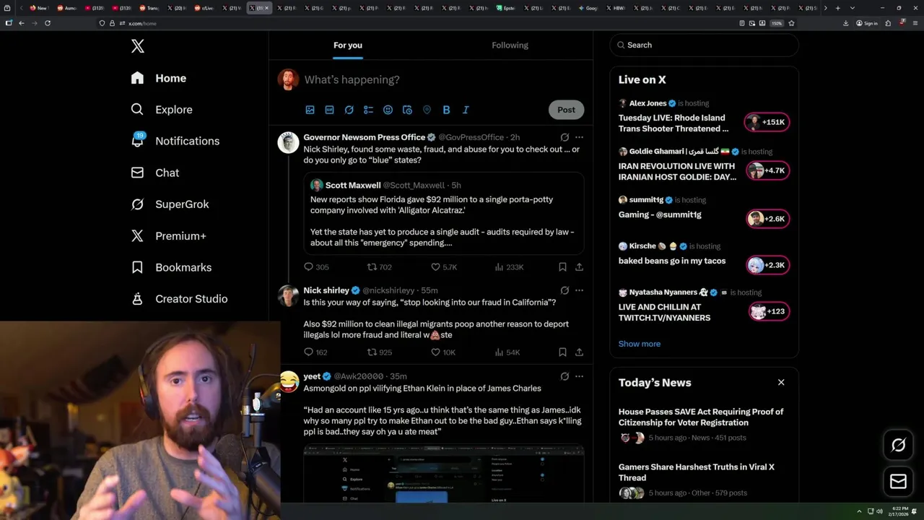Screen dimensions: 924x520
Task: Share the Governor Newsom post
Action: pos(579,267)
